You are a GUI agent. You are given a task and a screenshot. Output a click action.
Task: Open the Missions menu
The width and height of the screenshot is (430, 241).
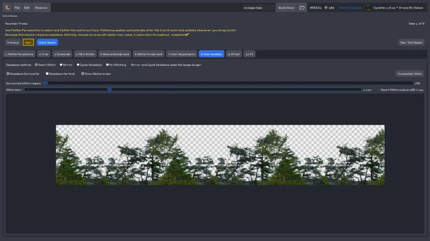(41, 8)
